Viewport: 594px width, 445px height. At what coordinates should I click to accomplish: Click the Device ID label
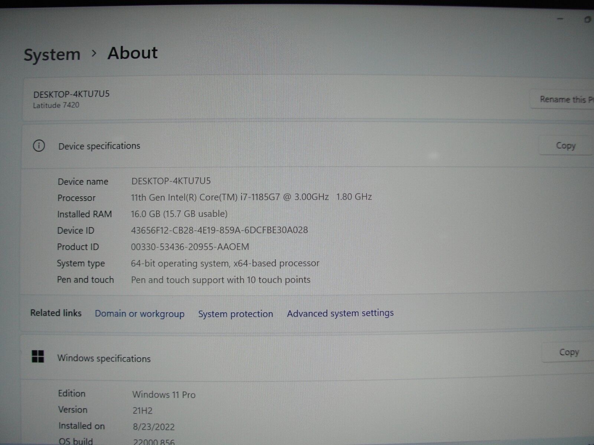(76, 231)
